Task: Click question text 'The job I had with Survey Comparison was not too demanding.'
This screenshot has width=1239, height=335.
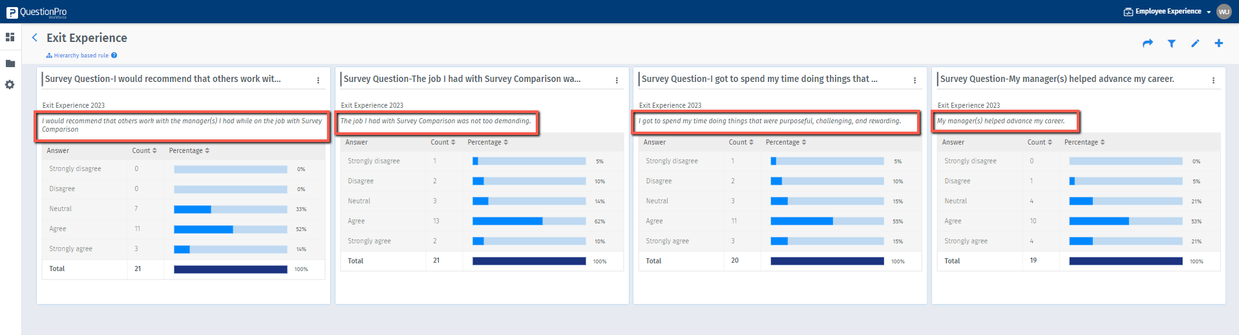Action: point(436,121)
